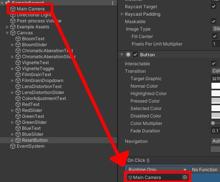This screenshot has width=220, height=182.
Task: Open the scene's three-dot options menu
Action: click(x=113, y=3)
